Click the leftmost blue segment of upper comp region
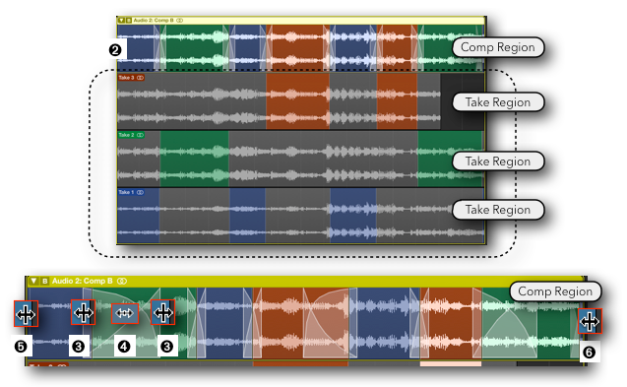The height and width of the screenshot is (387, 627). tap(139, 47)
